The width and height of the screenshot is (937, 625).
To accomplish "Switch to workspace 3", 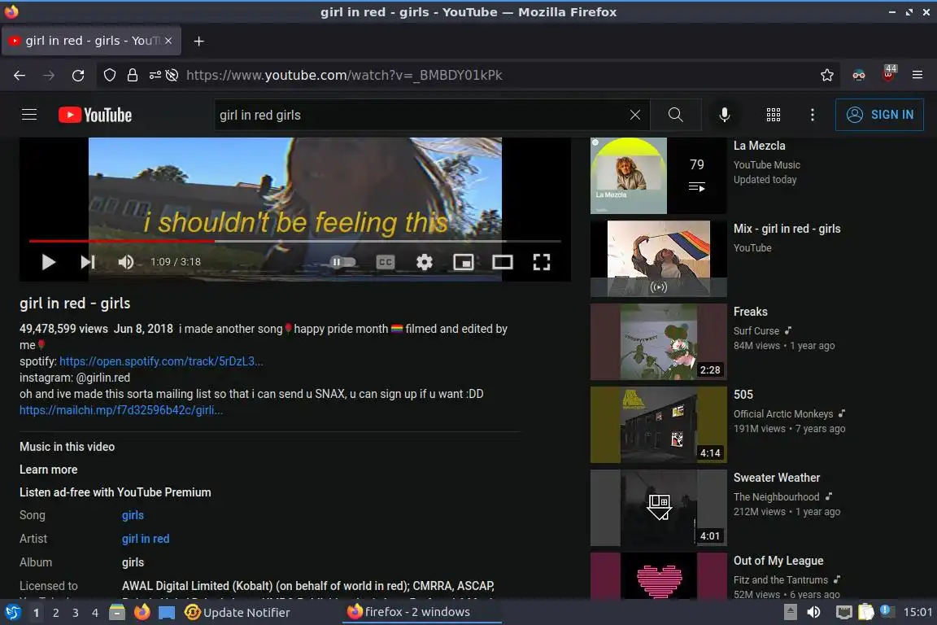I will pos(76,613).
